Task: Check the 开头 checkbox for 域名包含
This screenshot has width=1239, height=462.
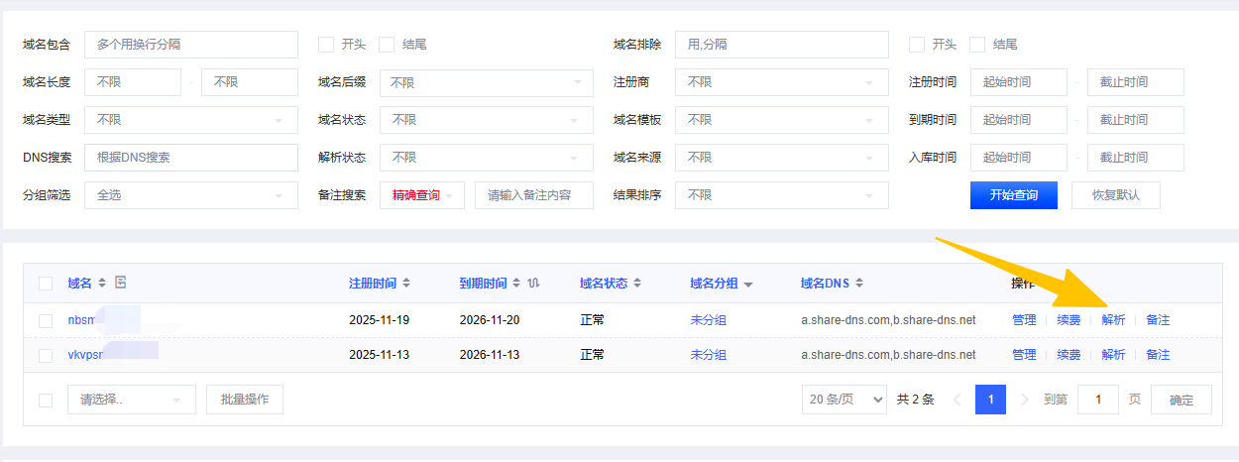Action: (x=325, y=45)
